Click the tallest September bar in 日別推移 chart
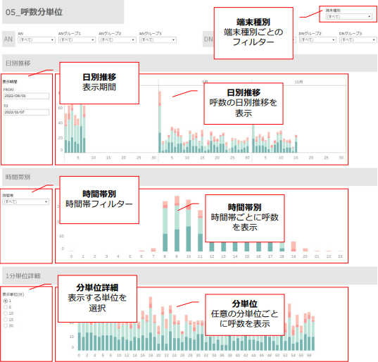The width and height of the screenshot is (378, 362). click(x=160, y=122)
